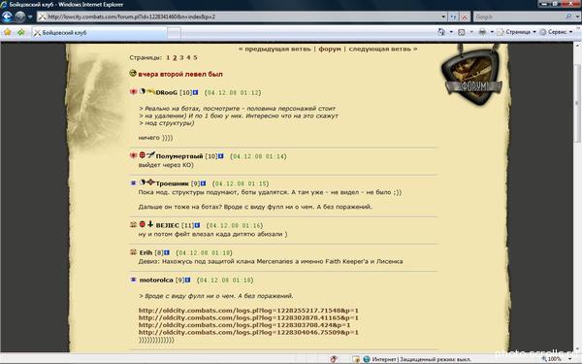Open the recent pages dropdown beside Forward
Screen dimensions: 582x364
(x=30, y=17)
